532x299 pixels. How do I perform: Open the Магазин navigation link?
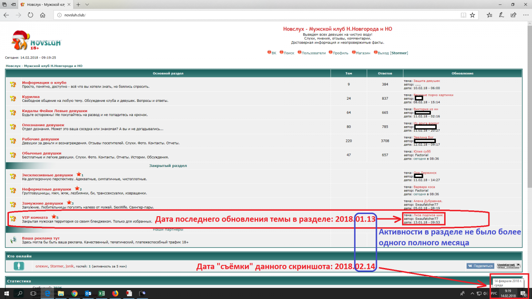363,53
